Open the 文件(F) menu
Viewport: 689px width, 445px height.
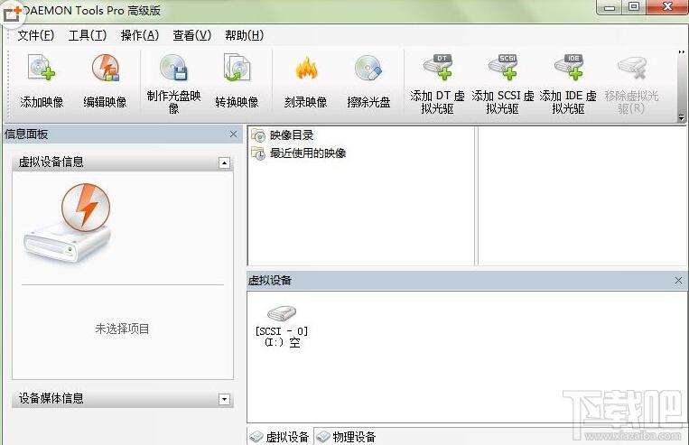click(35, 35)
